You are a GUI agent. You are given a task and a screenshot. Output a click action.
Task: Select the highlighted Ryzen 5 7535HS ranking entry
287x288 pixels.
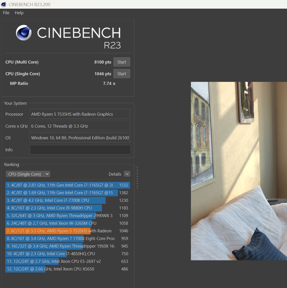pos(68,231)
